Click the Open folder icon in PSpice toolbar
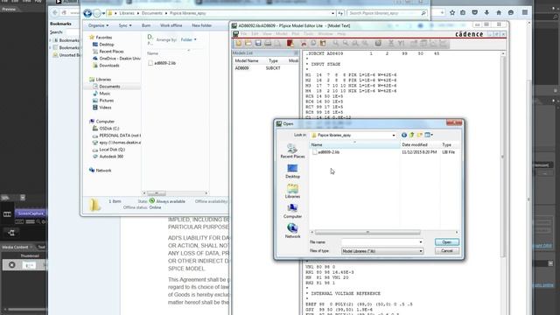The image size is (560, 315). [248, 43]
